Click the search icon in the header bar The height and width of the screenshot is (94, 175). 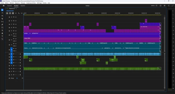coord(169,6)
